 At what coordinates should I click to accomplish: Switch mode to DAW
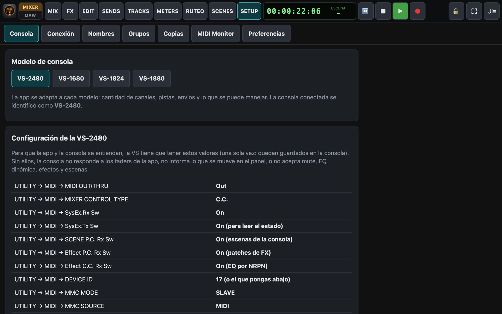31,15
